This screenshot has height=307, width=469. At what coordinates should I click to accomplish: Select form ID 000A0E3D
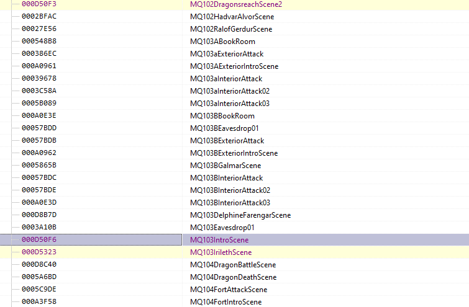click(x=39, y=202)
